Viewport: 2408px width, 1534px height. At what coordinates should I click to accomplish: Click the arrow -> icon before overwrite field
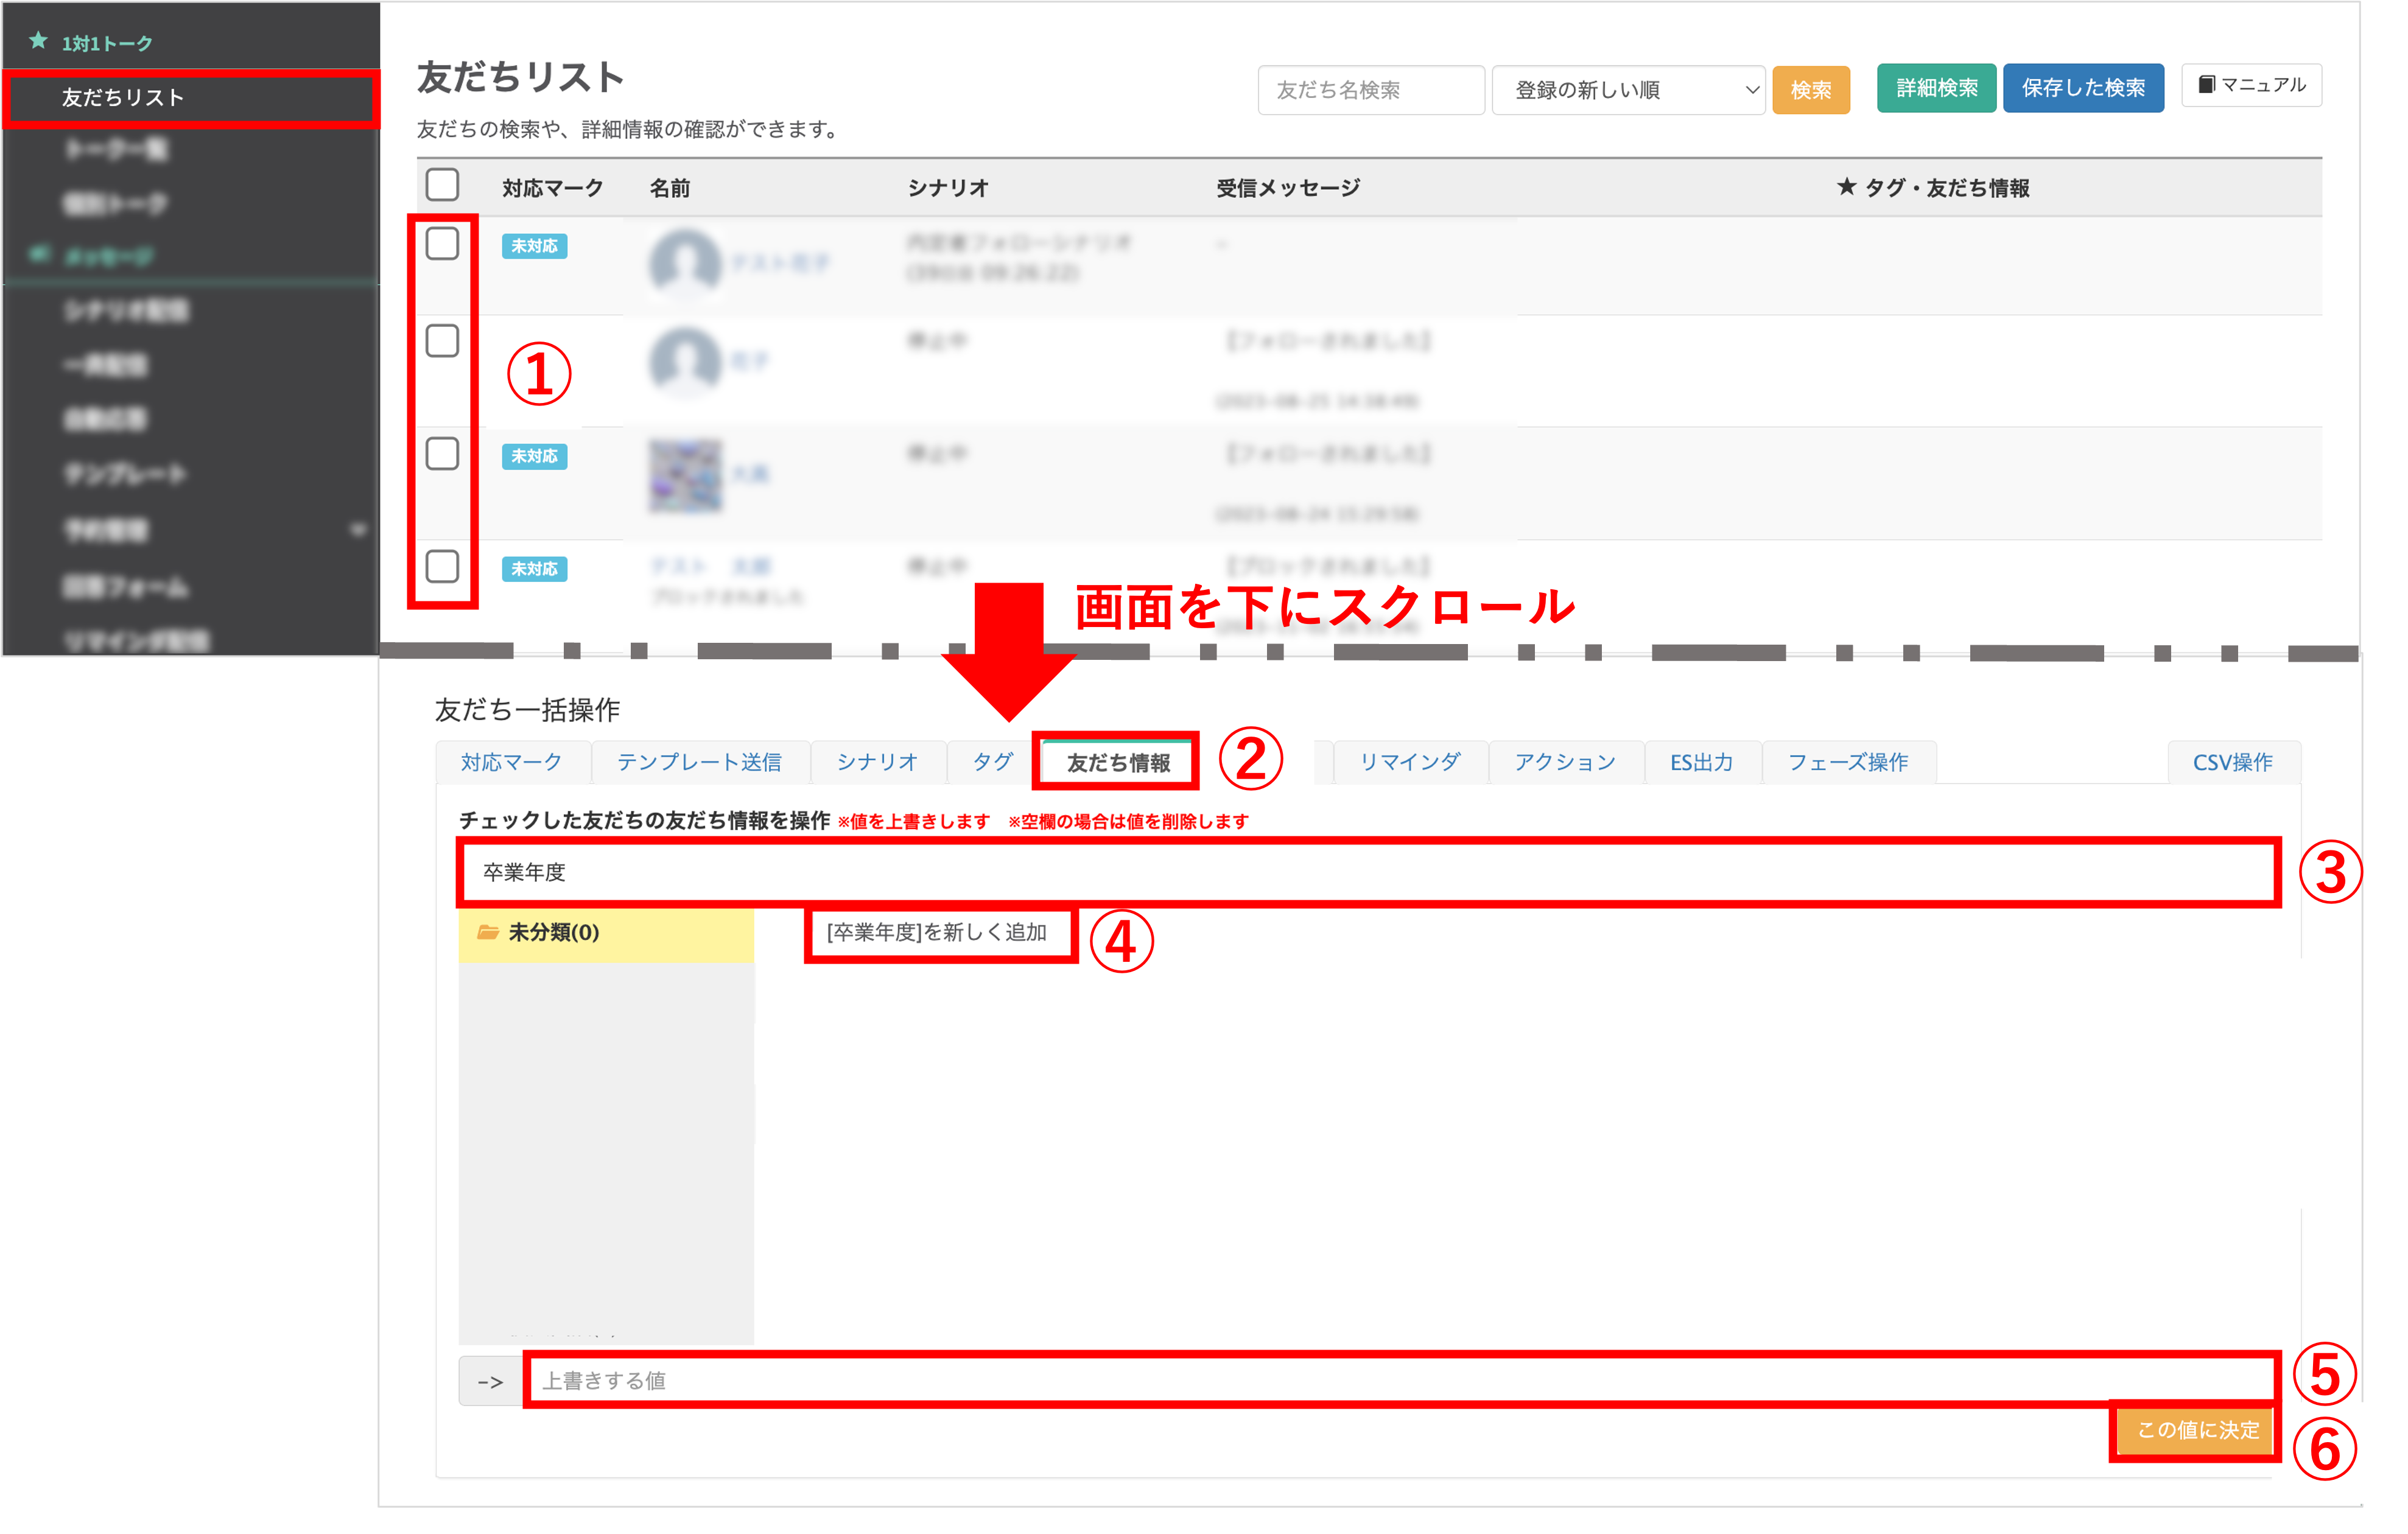click(x=490, y=1381)
